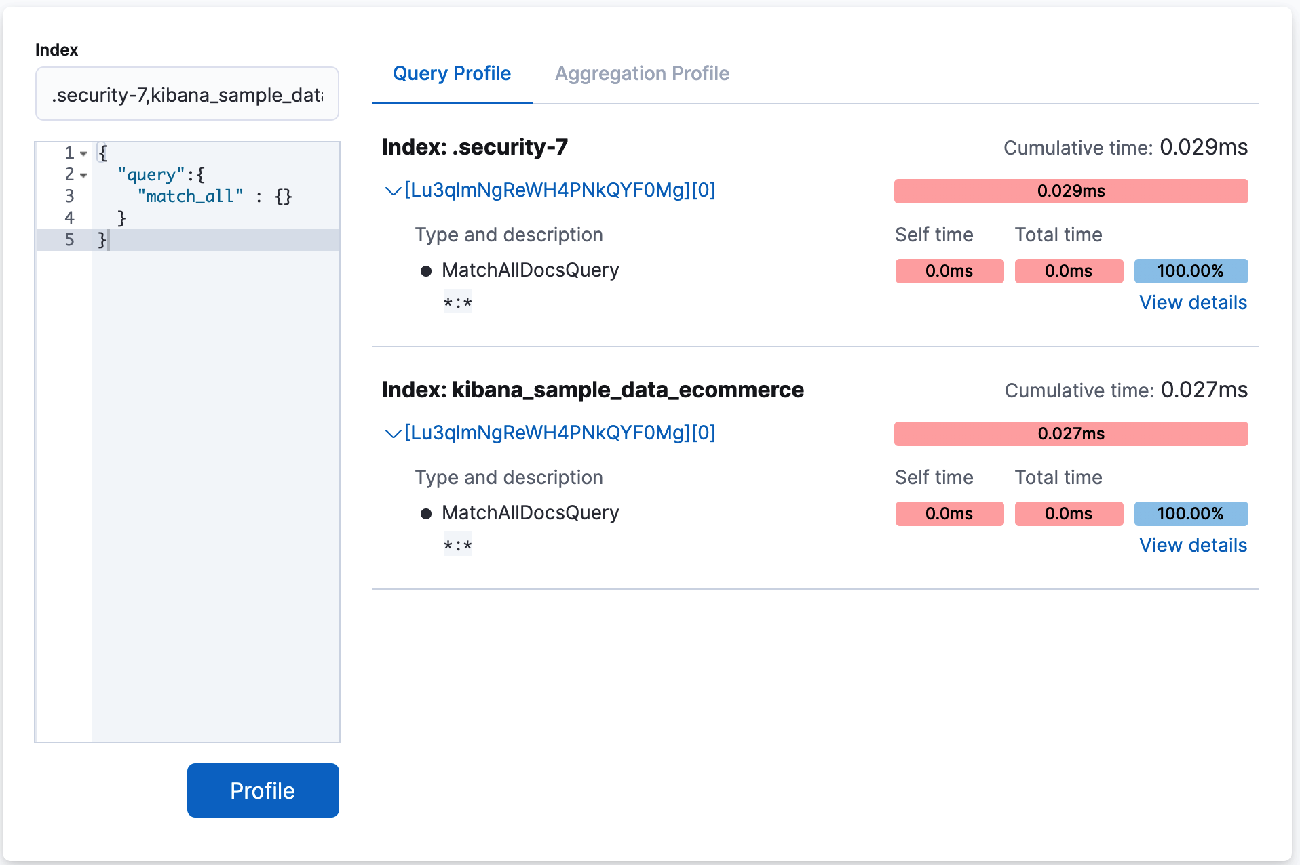The height and width of the screenshot is (865, 1300).
Task: Collapse the .security-7 shard Lu3qlmNgReWH4PNkQYF0Mg entry
Action: point(392,190)
